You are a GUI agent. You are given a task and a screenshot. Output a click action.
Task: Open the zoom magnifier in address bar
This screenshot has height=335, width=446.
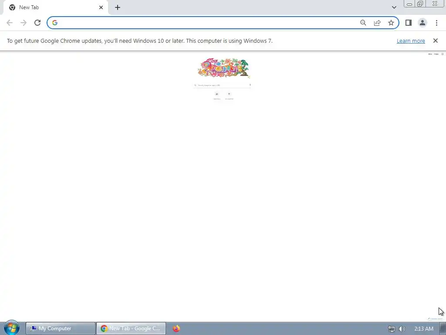(x=363, y=23)
